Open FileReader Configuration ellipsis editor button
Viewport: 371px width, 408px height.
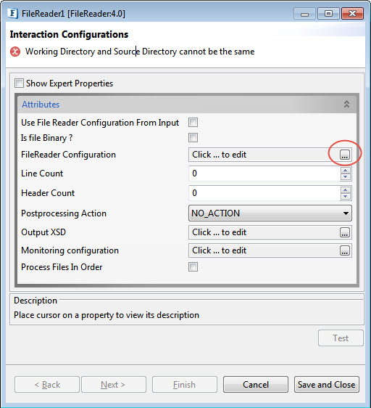coord(344,155)
